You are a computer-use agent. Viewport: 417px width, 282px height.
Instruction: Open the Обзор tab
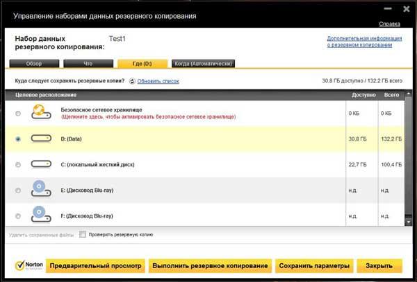(34, 64)
